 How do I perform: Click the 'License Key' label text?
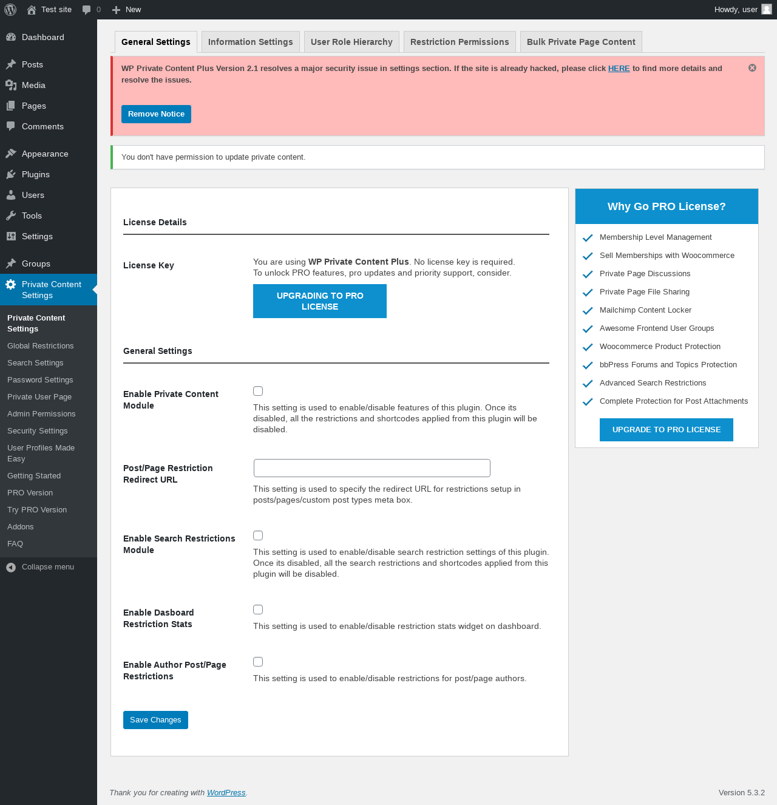tap(149, 265)
